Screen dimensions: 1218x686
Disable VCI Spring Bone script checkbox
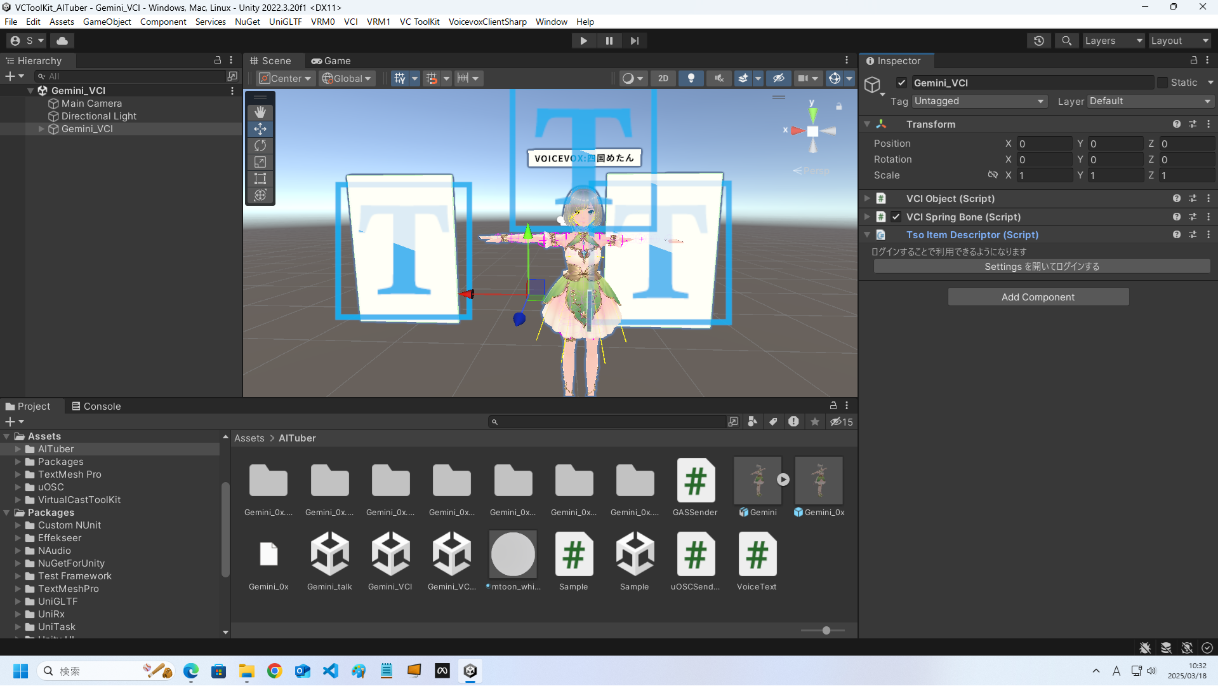pos(896,217)
